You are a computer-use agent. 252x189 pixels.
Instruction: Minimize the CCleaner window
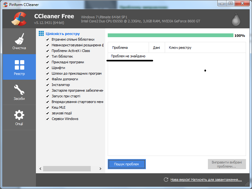tap(222, 3)
